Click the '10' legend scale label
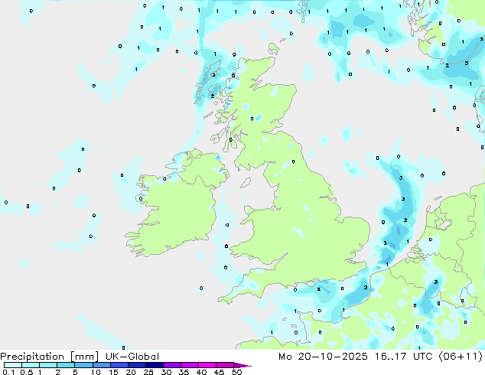This screenshot has height=375, width=485. tap(96, 372)
